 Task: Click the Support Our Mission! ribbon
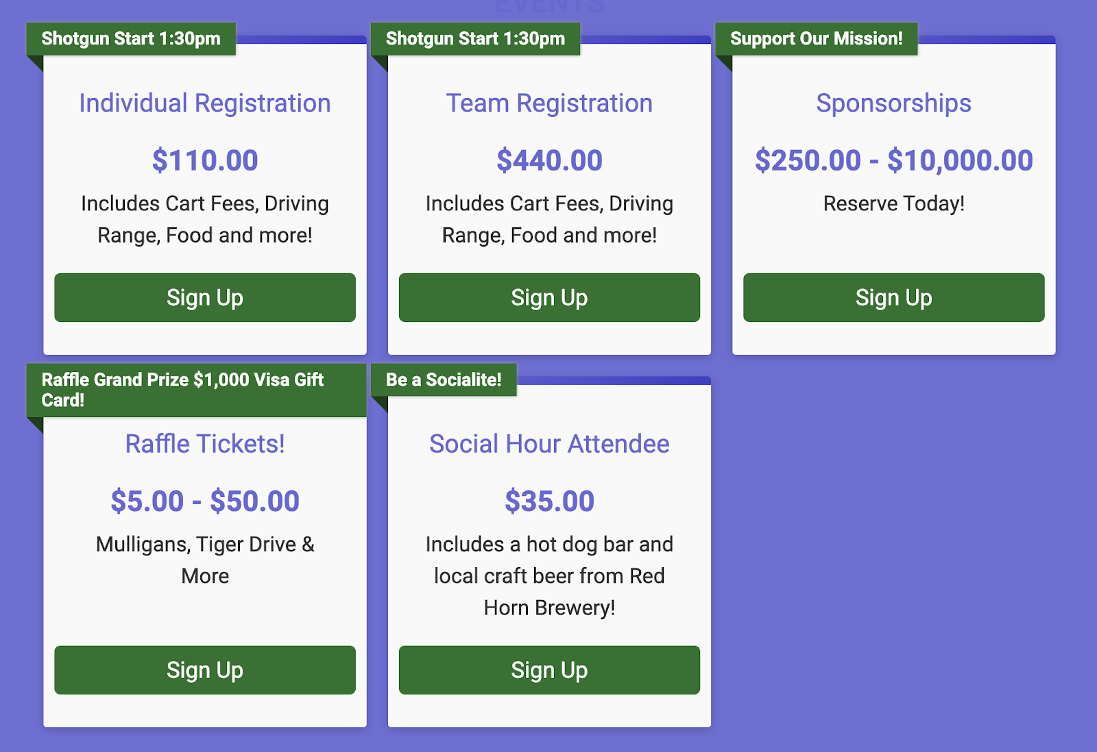(816, 39)
